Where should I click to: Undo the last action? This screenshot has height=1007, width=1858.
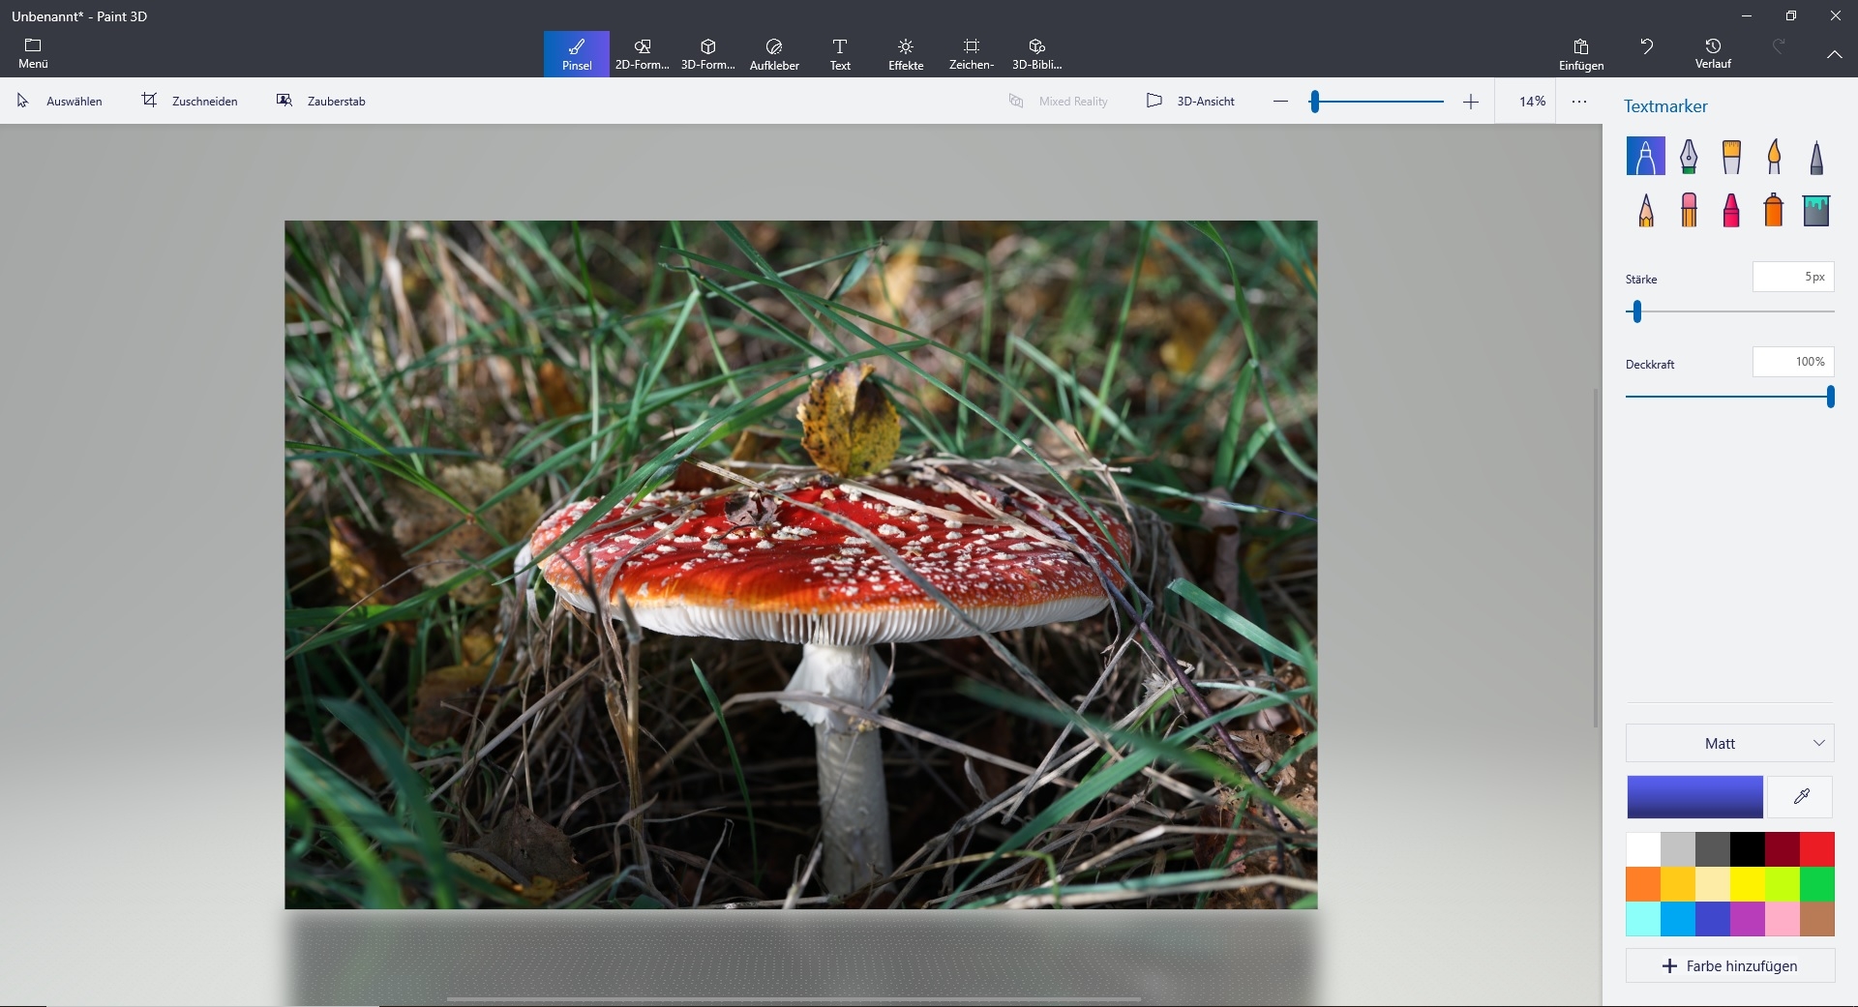point(1647,46)
